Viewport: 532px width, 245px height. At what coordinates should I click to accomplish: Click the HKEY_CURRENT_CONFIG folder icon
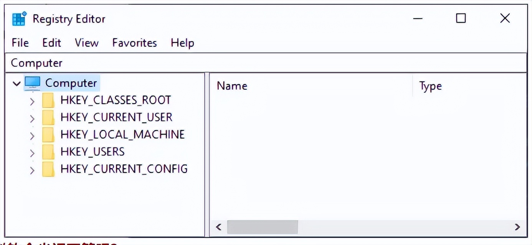(x=48, y=169)
